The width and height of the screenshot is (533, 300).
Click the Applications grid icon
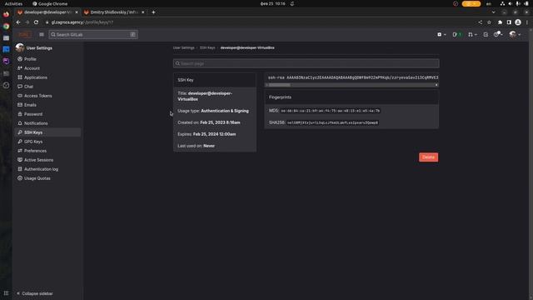click(20, 77)
